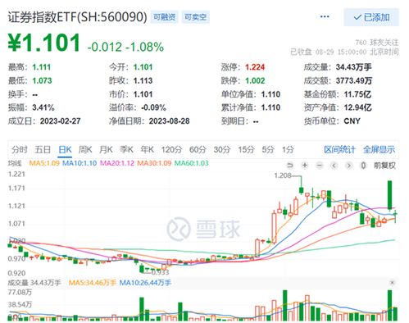Viewport: 409px width, 323px height.
Task: Click the 跌停 value 1.002
Action: [255, 80]
